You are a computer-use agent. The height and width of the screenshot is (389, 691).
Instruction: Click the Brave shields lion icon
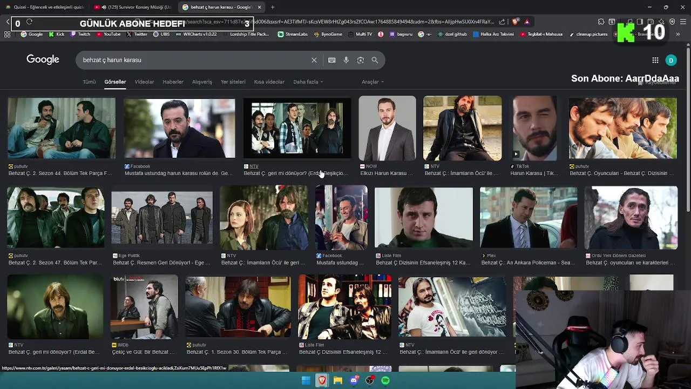click(515, 22)
